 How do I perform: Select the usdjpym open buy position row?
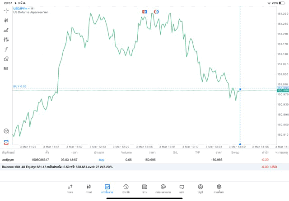click(x=135, y=160)
